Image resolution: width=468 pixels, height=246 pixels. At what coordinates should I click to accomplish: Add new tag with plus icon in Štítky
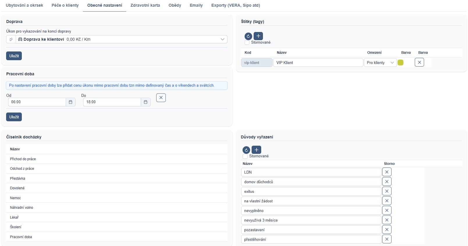[258, 36]
